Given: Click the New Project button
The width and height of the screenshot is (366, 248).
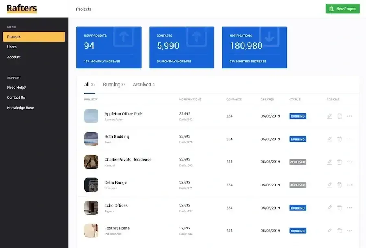Looking at the screenshot, I should [x=342, y=9].
